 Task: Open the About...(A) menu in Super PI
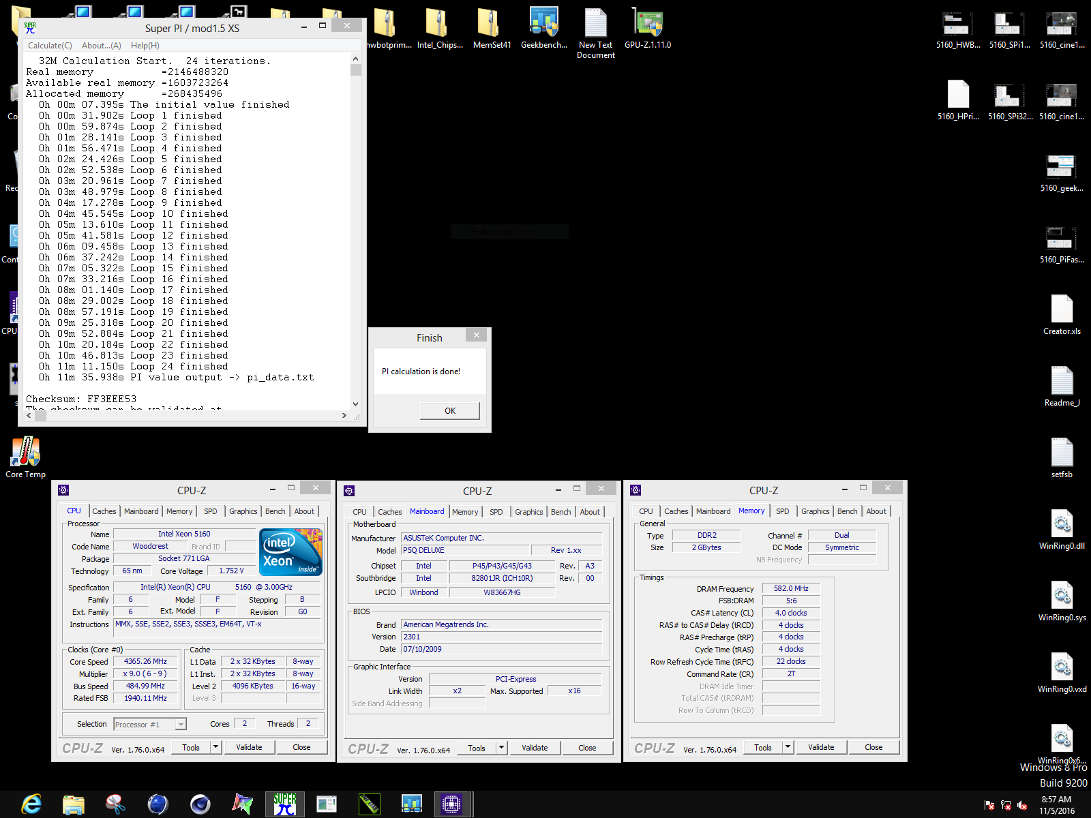[101, 46]
